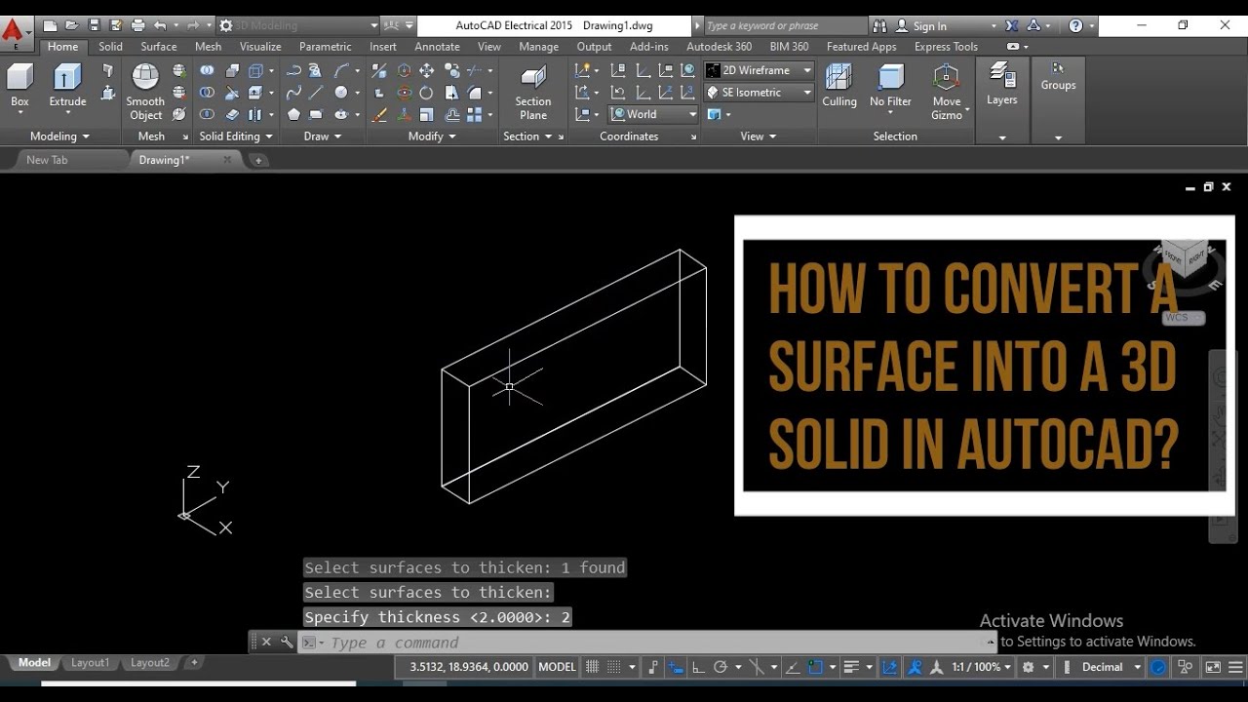Viewport: 1248px width, 702px height.
Task: Expand the Modeling panel
Action: 59,136
